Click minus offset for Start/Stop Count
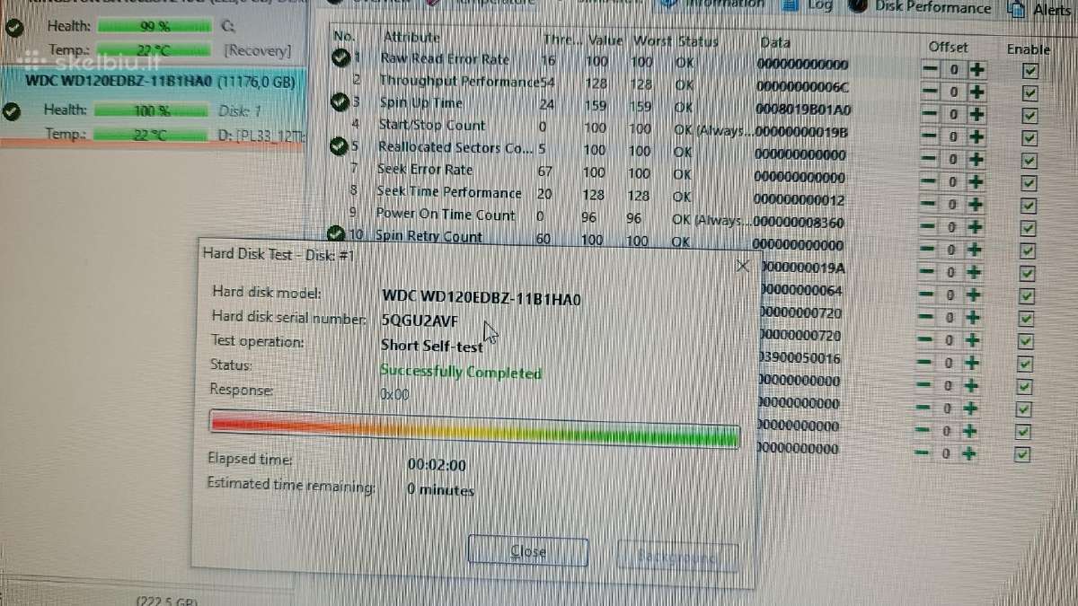 (x=932, y=136)
